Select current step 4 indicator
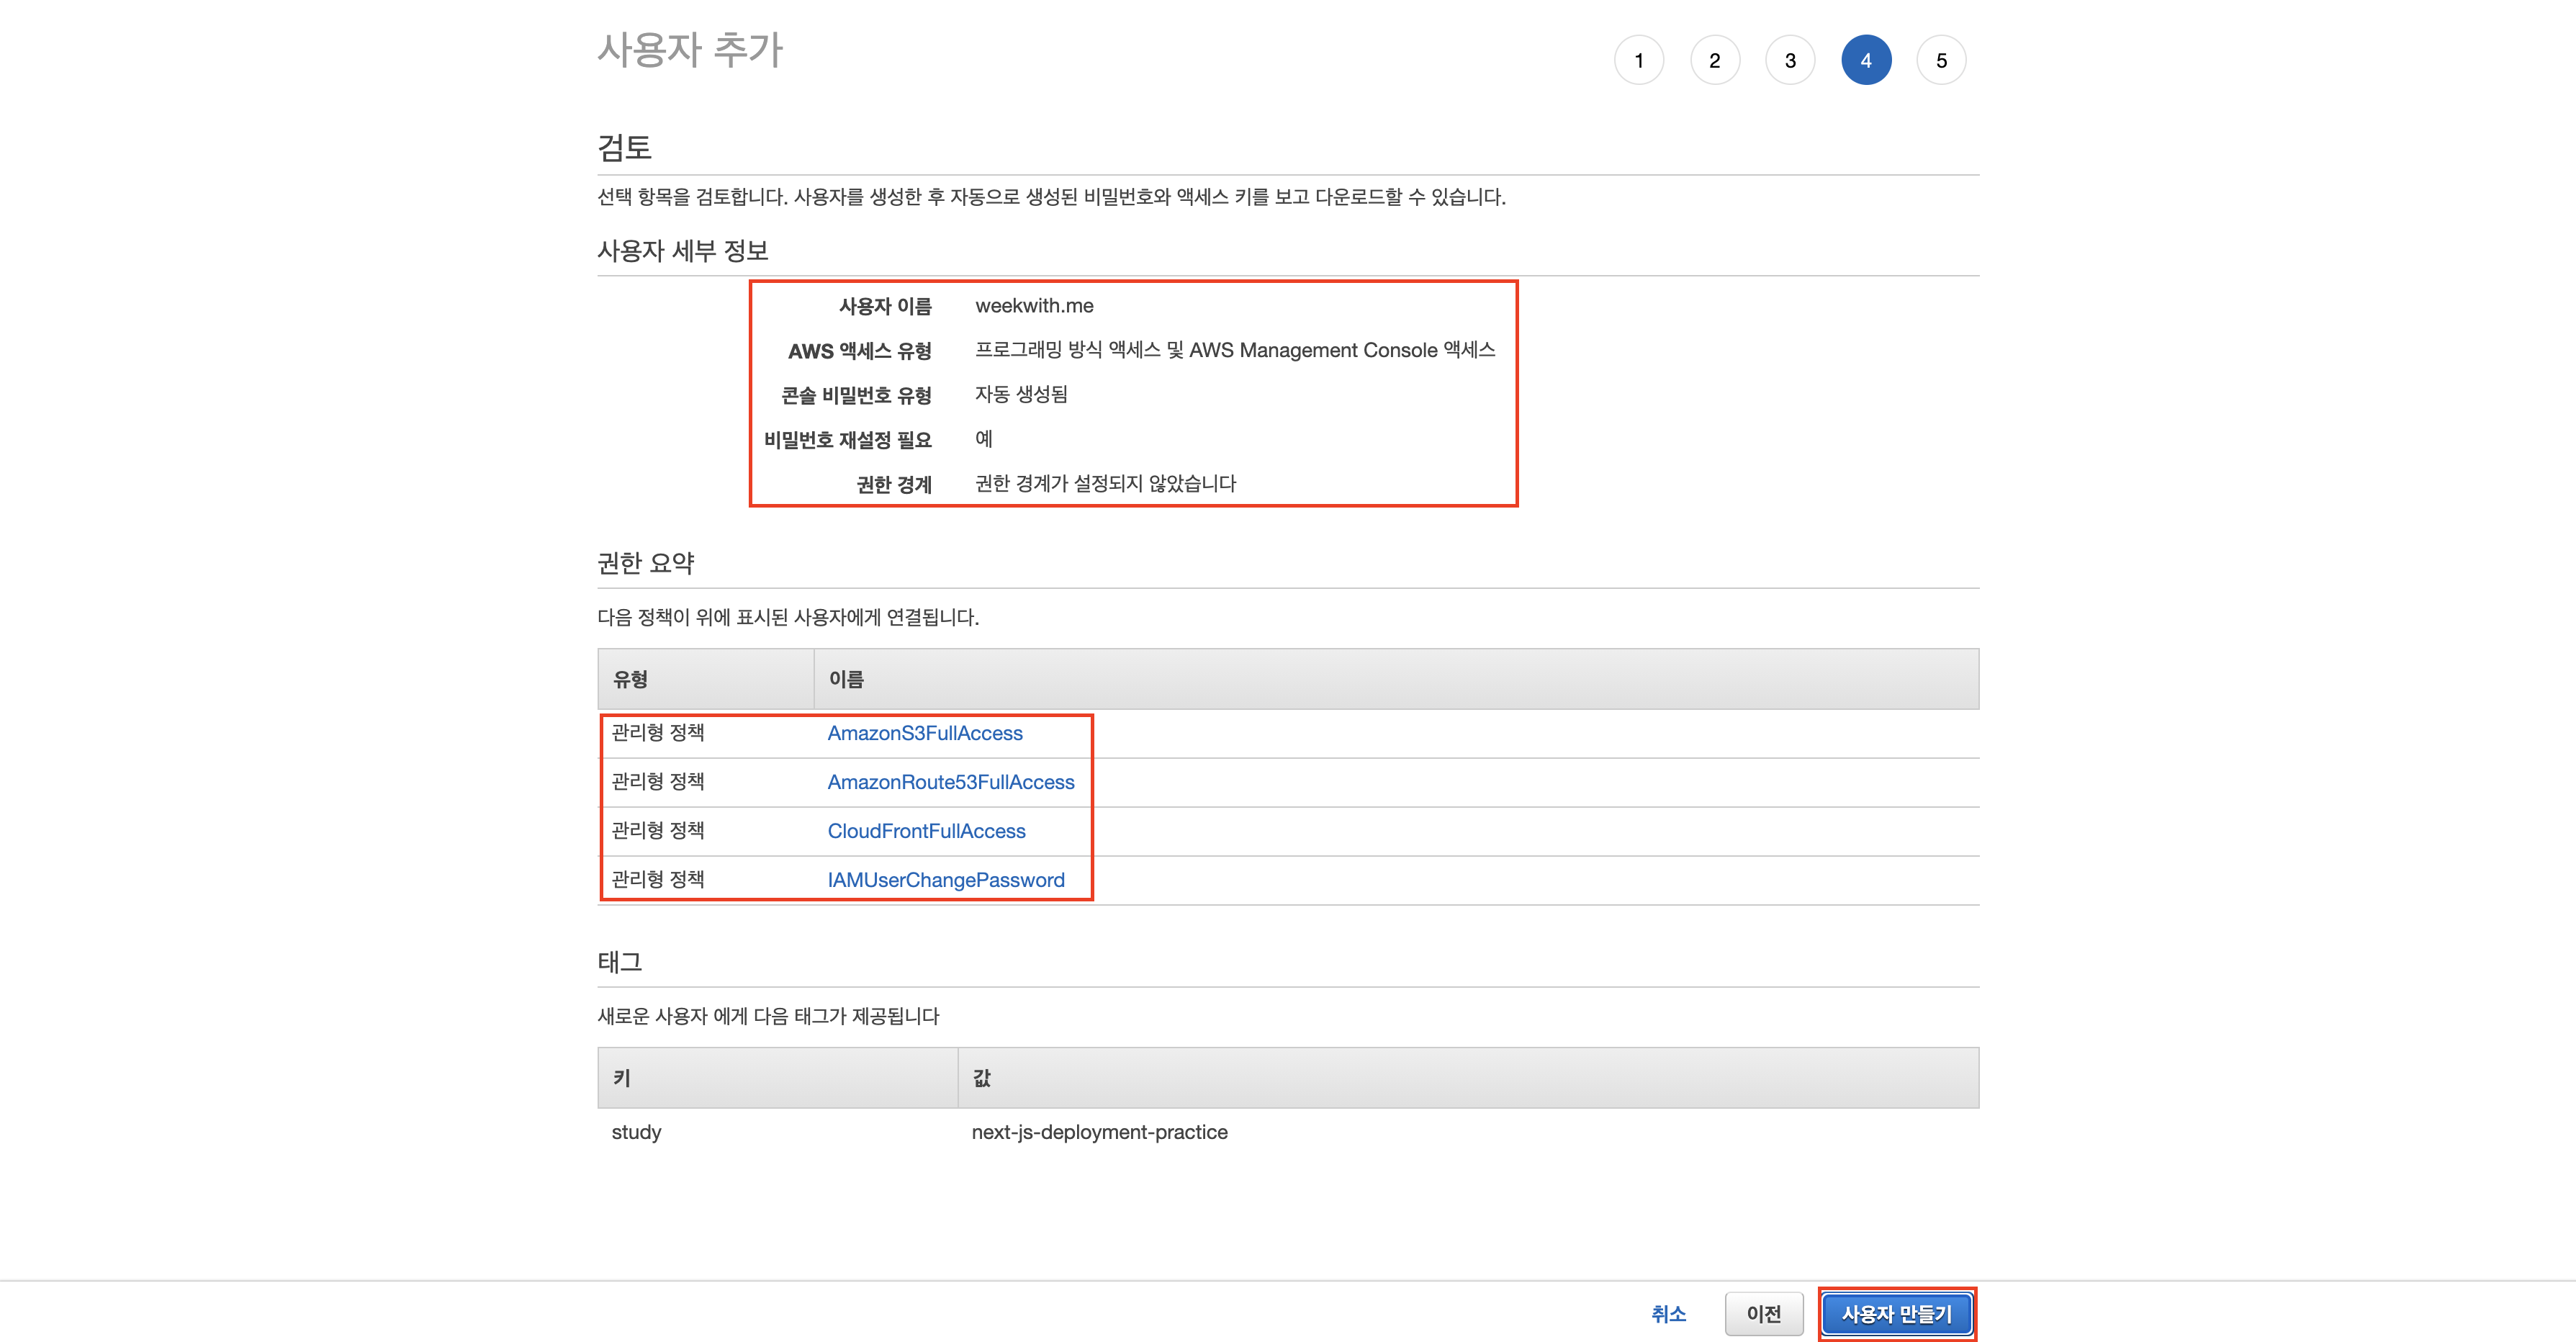Viewport: 2576px width, 1342px height. [1865, 60]
